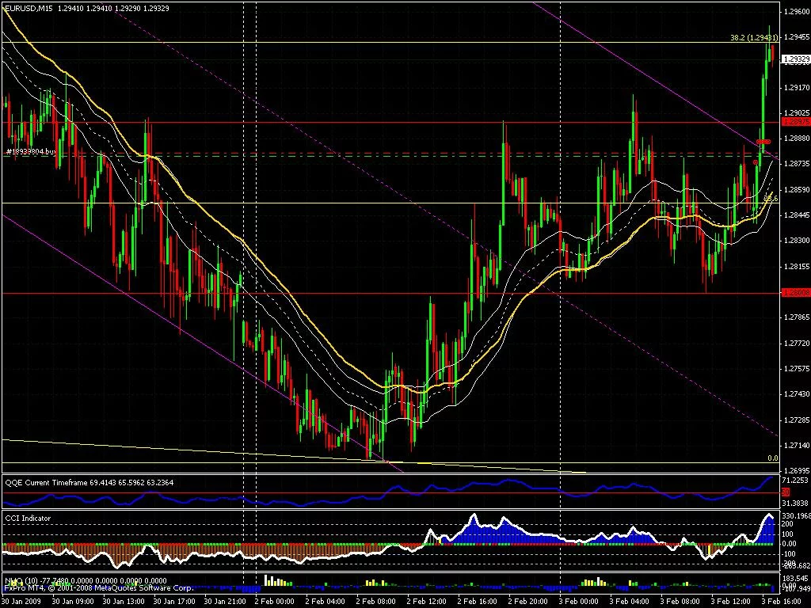The height and width of the screenshot is (608, 811).
Task: Click the 1.28735 price scale value
Action: point(797,163)
